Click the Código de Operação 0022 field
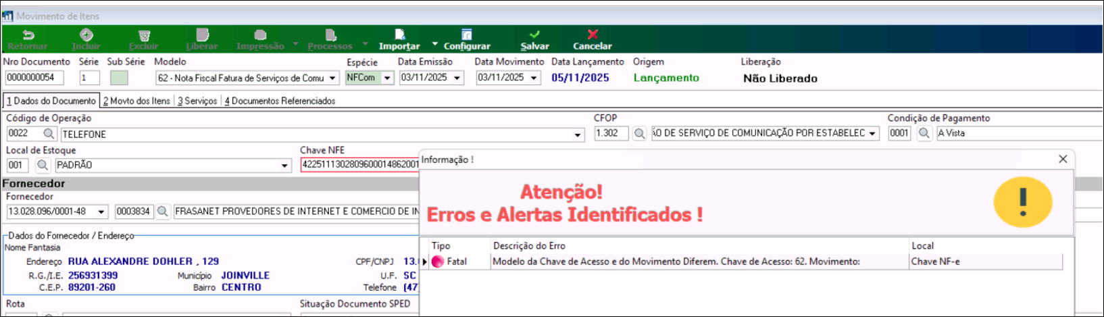This screenshot has height=317, width=1104. 24,134
